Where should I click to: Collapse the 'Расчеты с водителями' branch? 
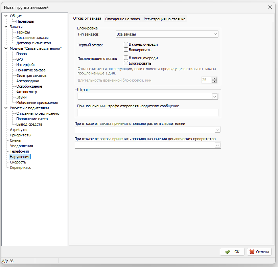(x=6, y=108)
